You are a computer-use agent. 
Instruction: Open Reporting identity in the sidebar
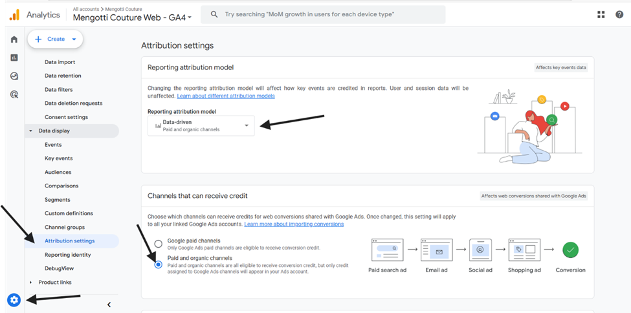[67, 255]
